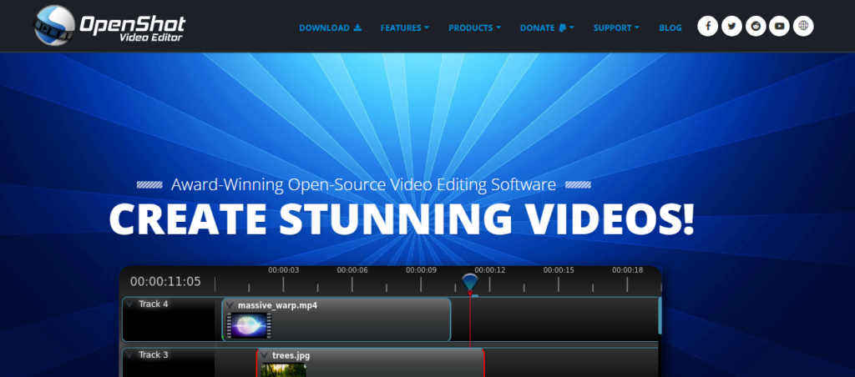
Task: Click the 00:00:11:05 timecode display
Action: coord(165,282)
